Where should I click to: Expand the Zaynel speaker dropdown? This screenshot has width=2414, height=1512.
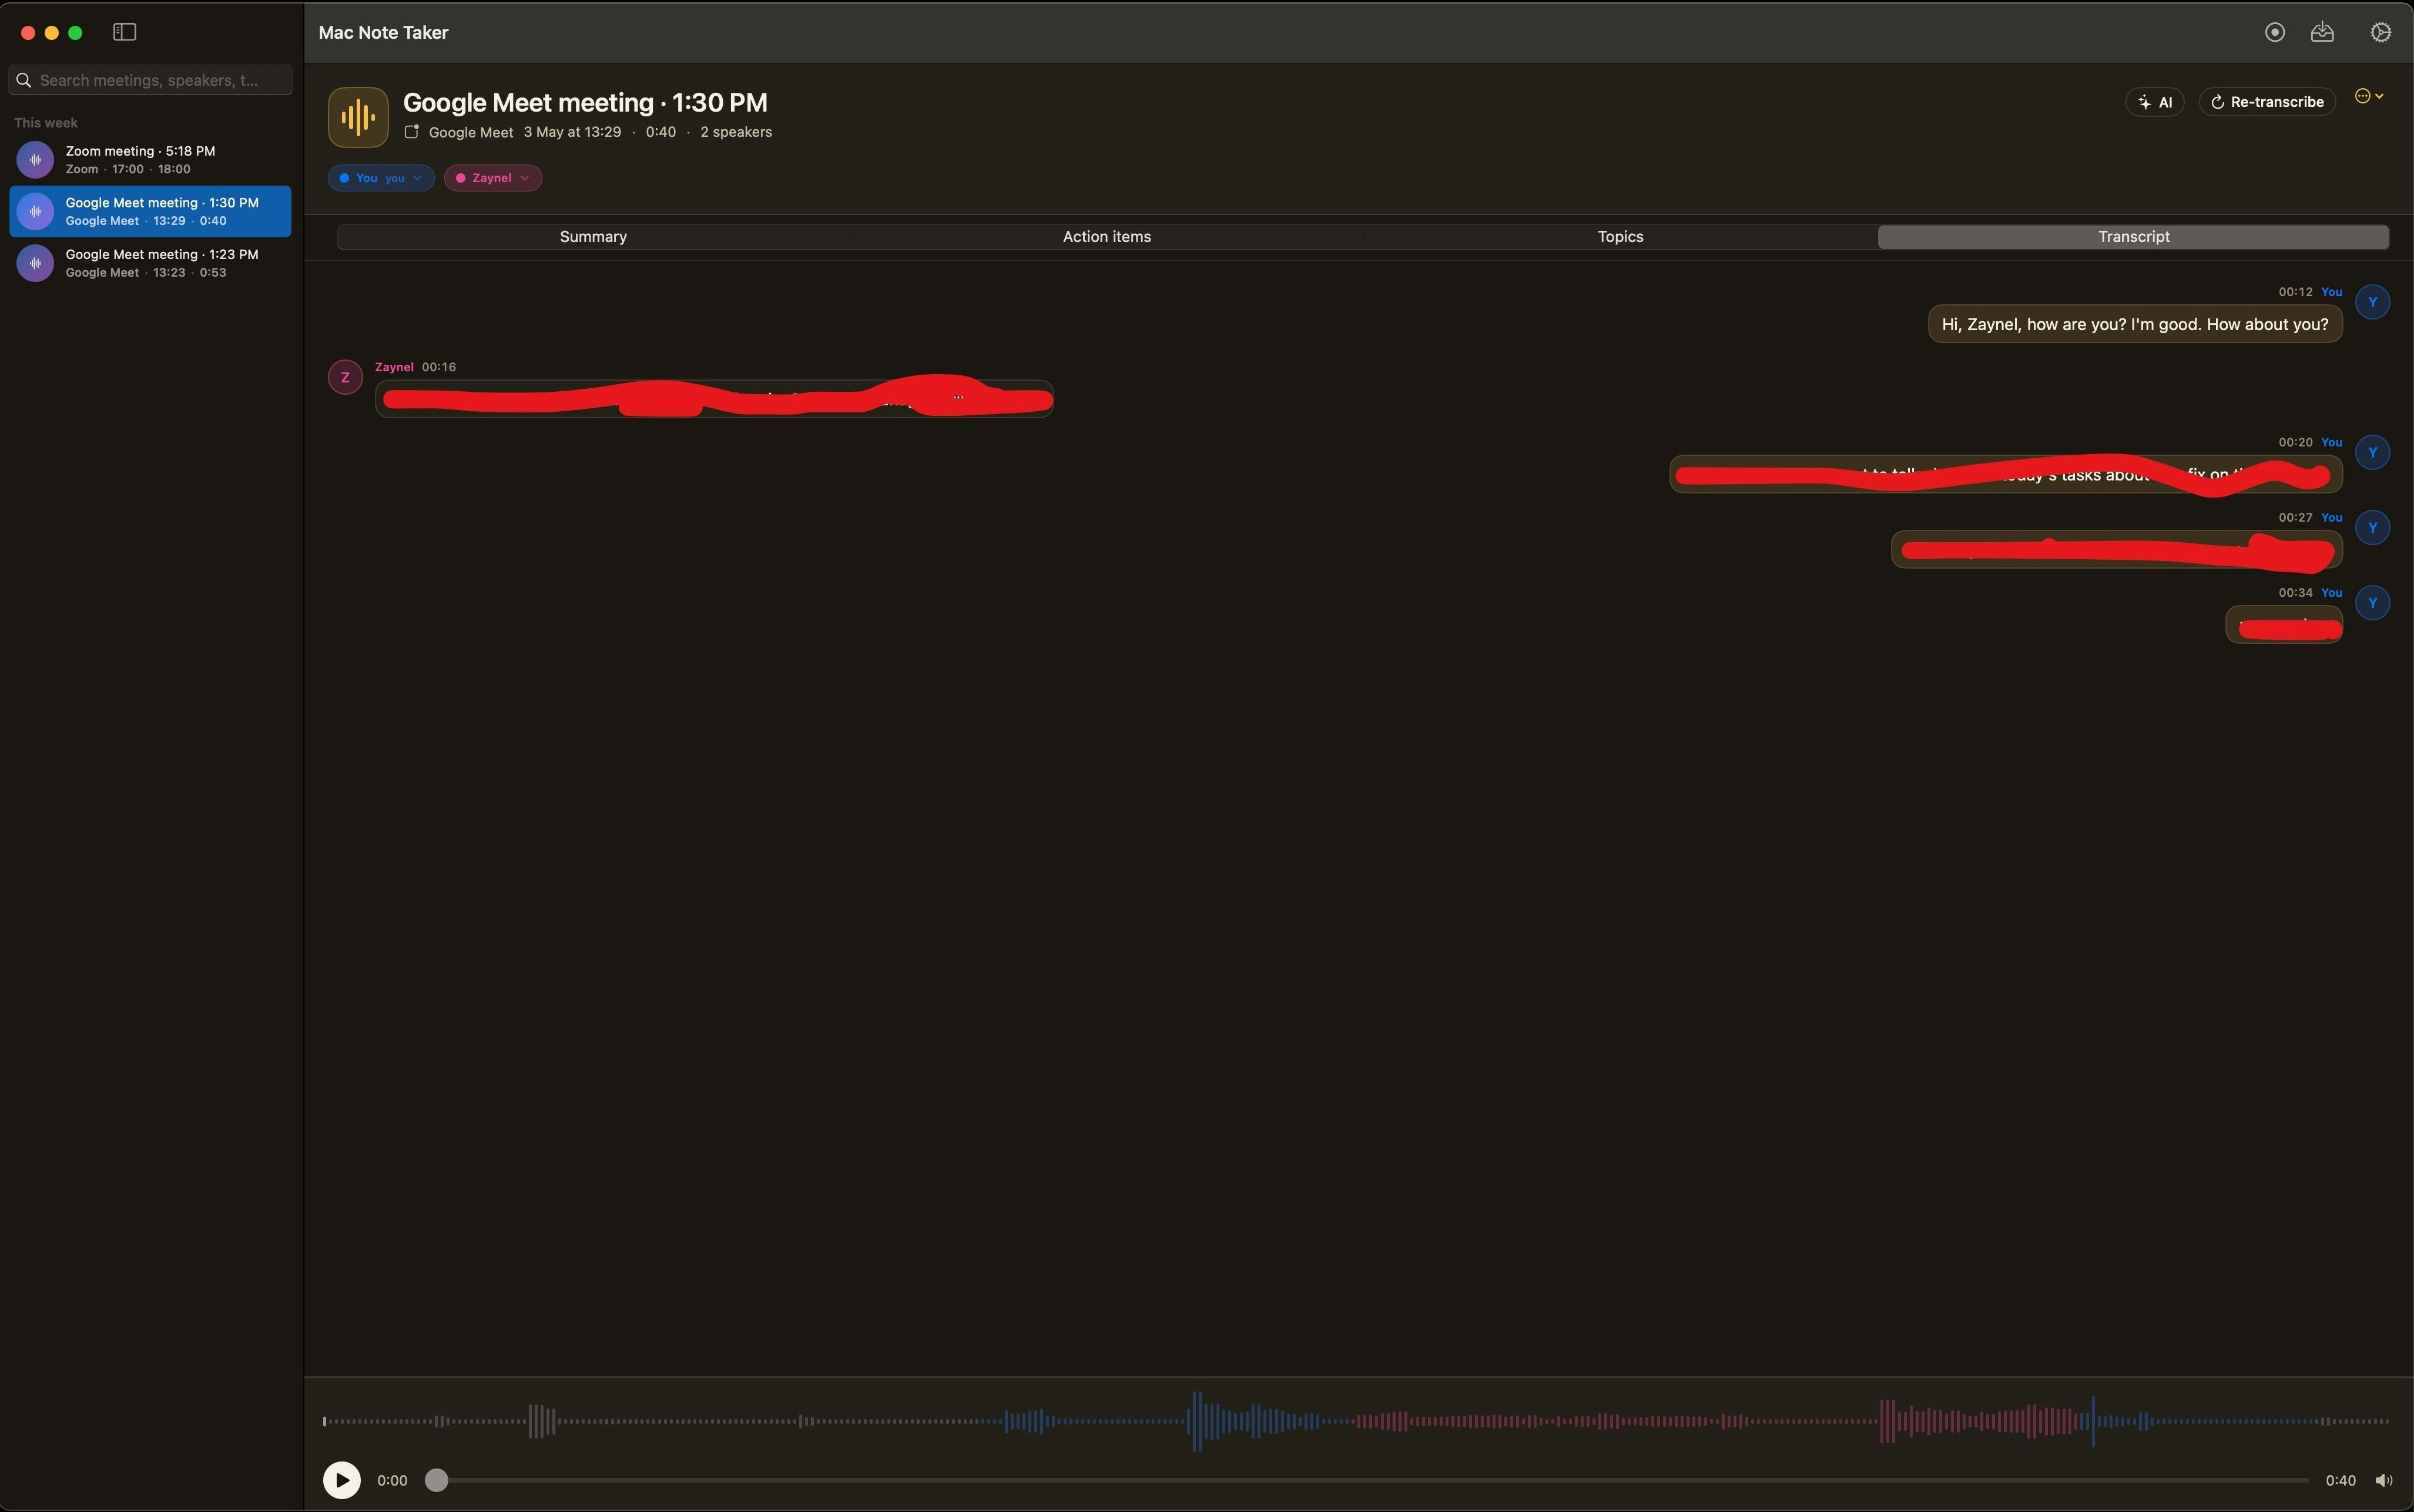click(x=492, y=178)
